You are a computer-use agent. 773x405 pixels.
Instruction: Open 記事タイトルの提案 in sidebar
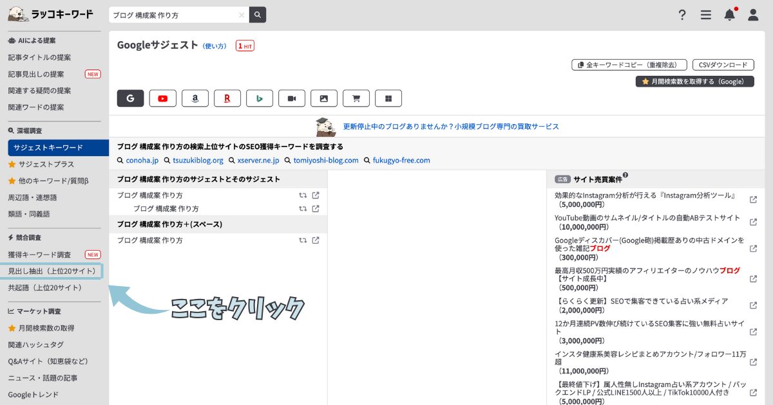40,57
